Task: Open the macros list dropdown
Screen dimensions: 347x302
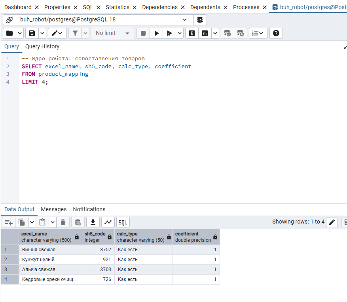Action: coord(258,33)
